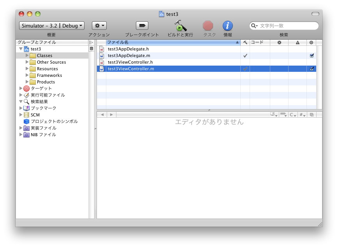Select test3AppDelegate.h in file list

128,49
